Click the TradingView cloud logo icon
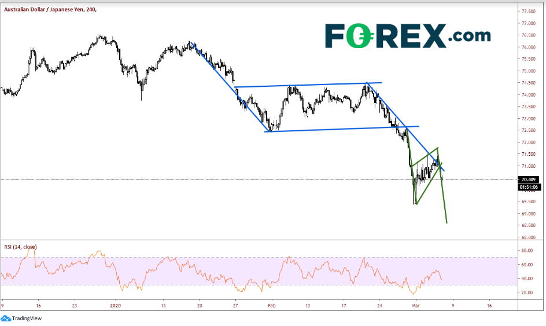546x326 pixels. pyautogui.click(x=6, y=318)
